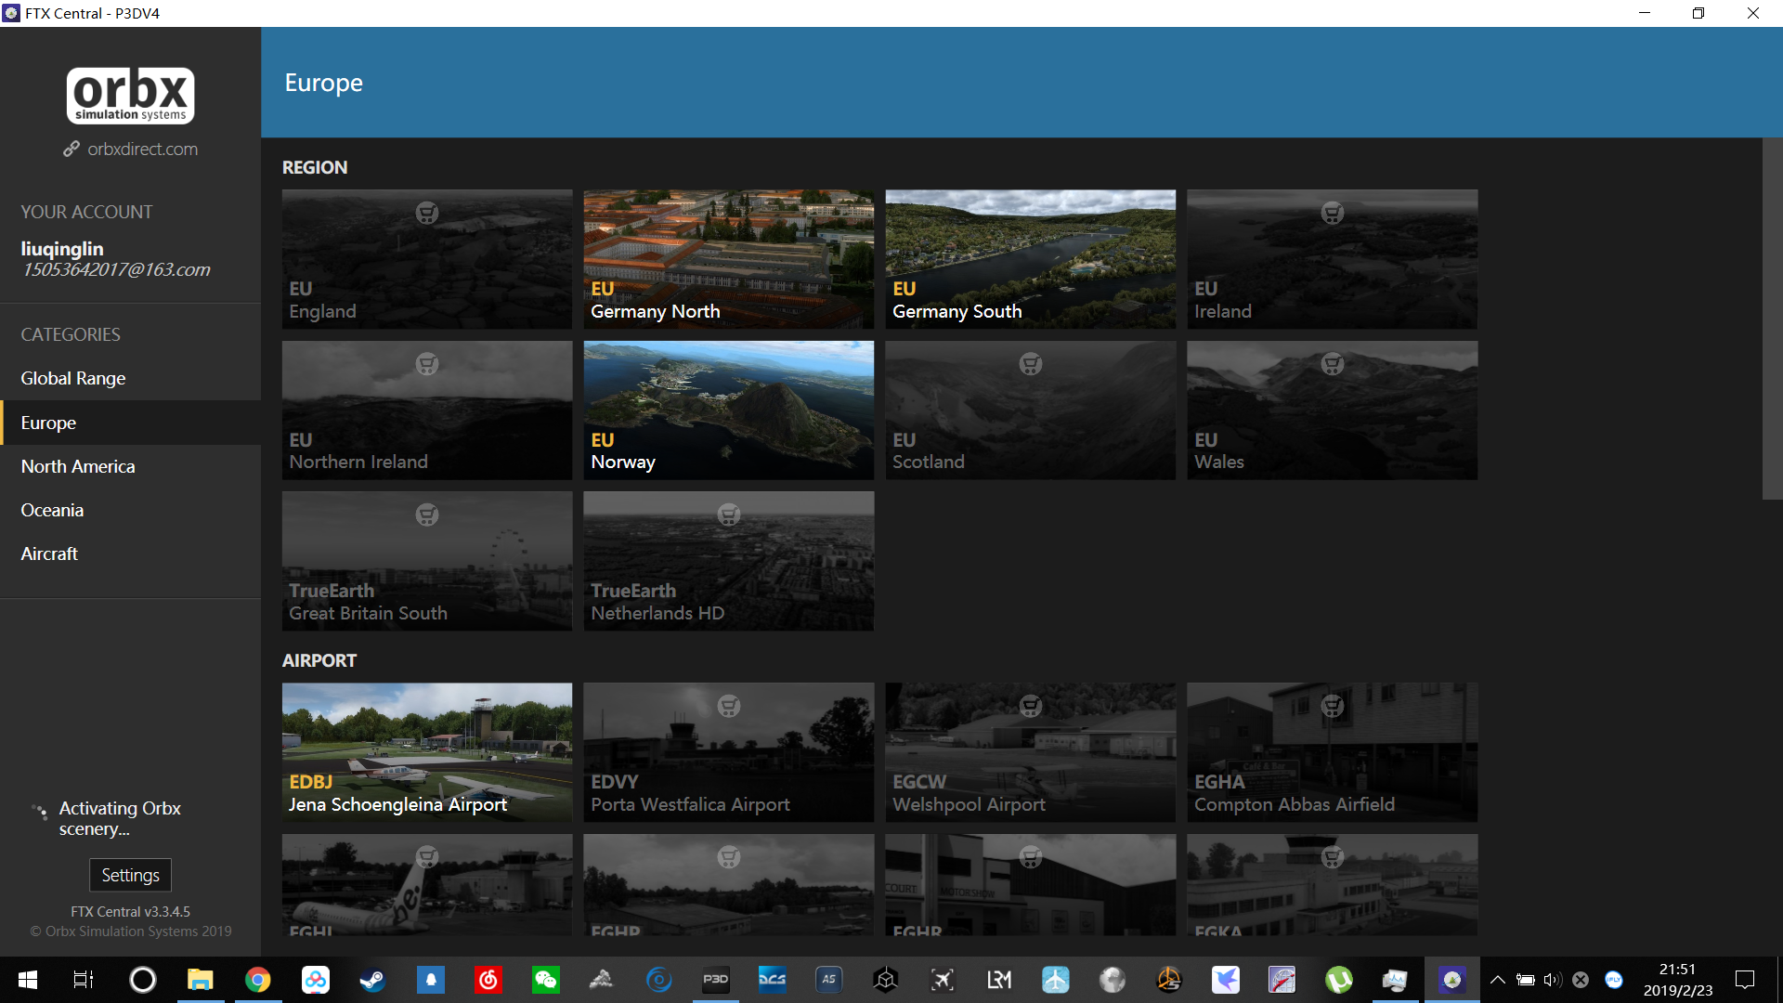Open Task View on the taskbar
The height and width of the screenshot is (1003, 1783).
(84, 980)
